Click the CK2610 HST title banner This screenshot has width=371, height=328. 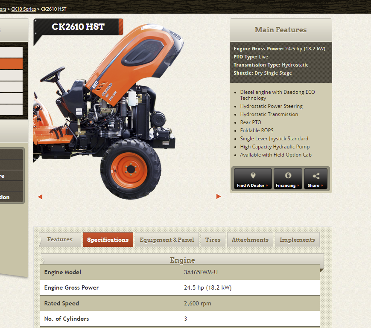tap(78, 27)
